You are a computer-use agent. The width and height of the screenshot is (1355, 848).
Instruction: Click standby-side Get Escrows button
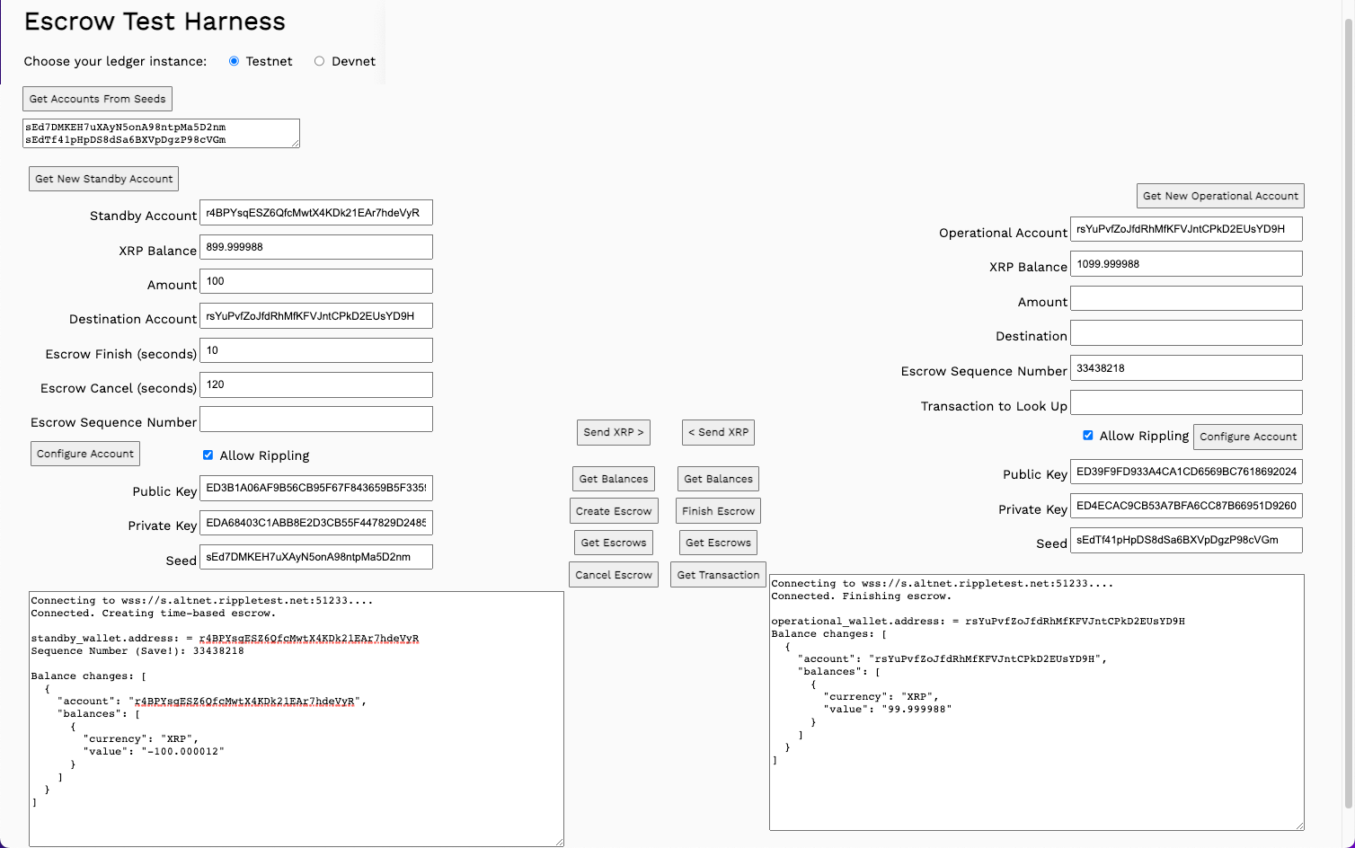pos(613,543)
